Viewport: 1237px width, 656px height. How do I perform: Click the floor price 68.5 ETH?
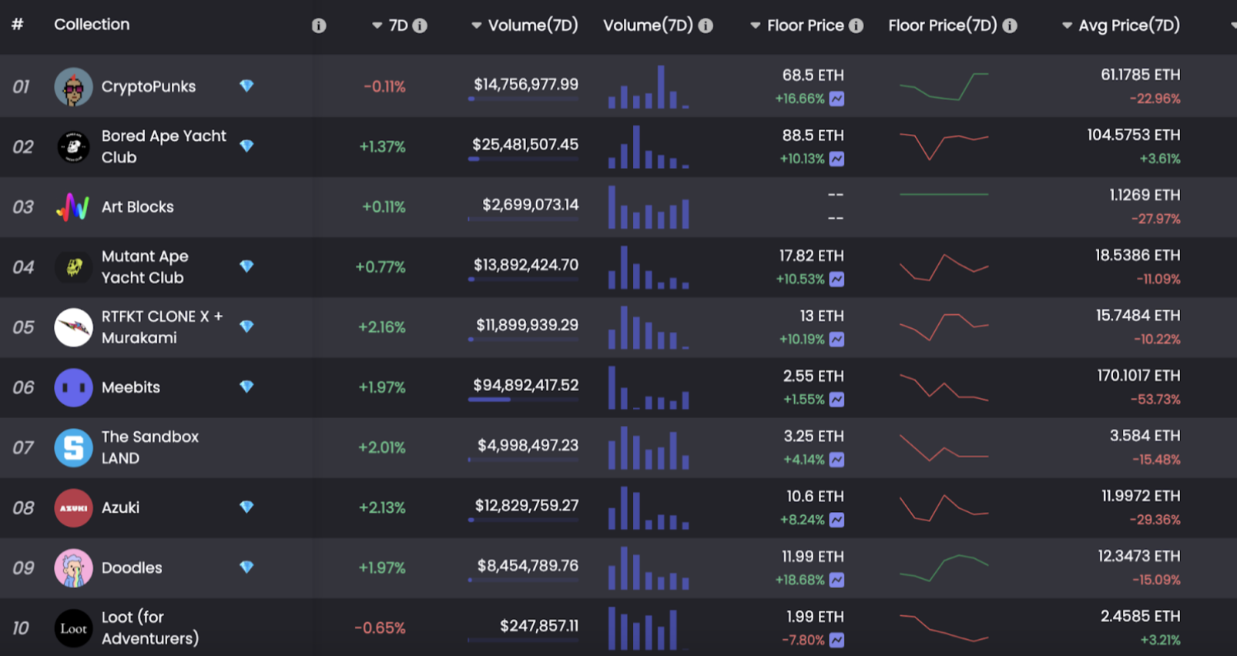tap(813, 75)
